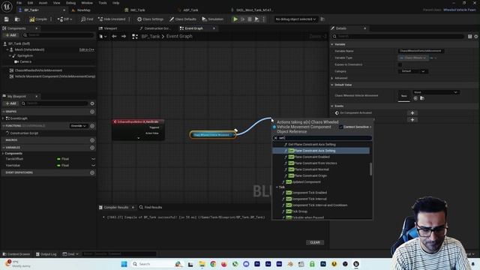
Task: Open the Content Drawer
Action: click(16, 254)
